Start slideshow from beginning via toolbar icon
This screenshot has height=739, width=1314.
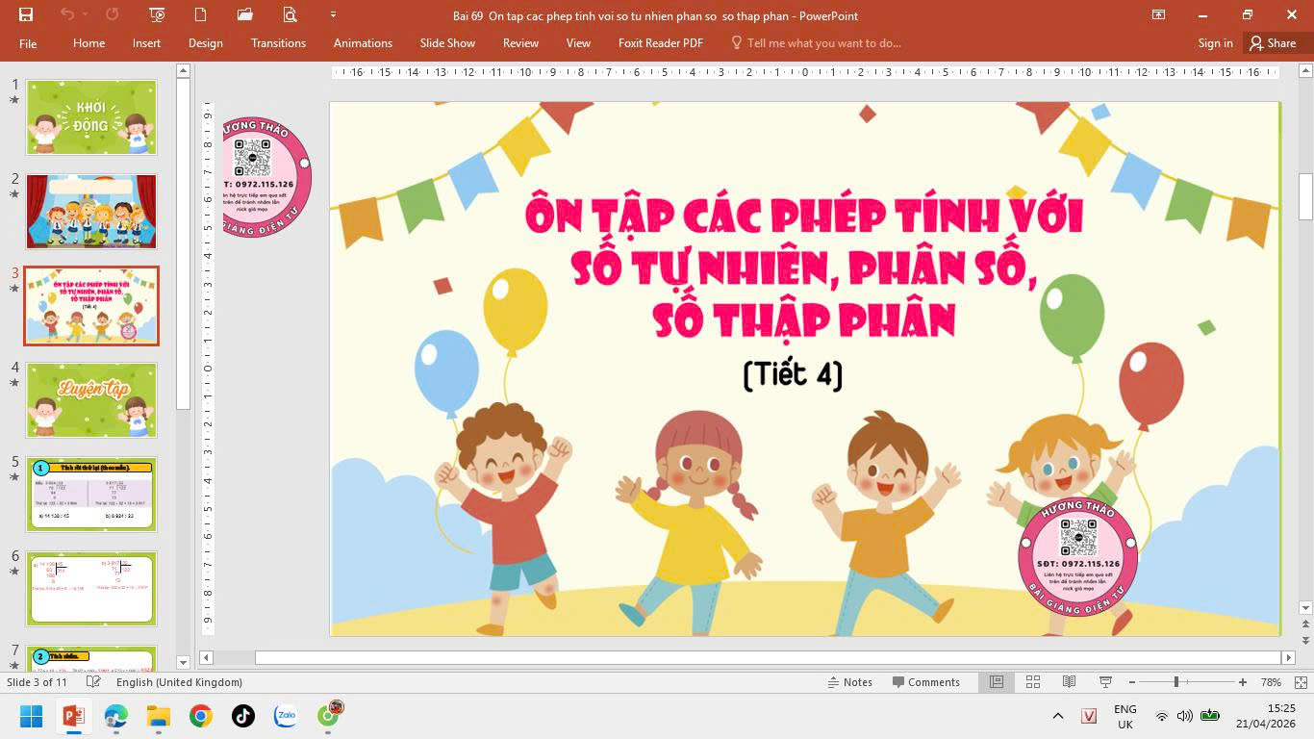tap(158, 14)
